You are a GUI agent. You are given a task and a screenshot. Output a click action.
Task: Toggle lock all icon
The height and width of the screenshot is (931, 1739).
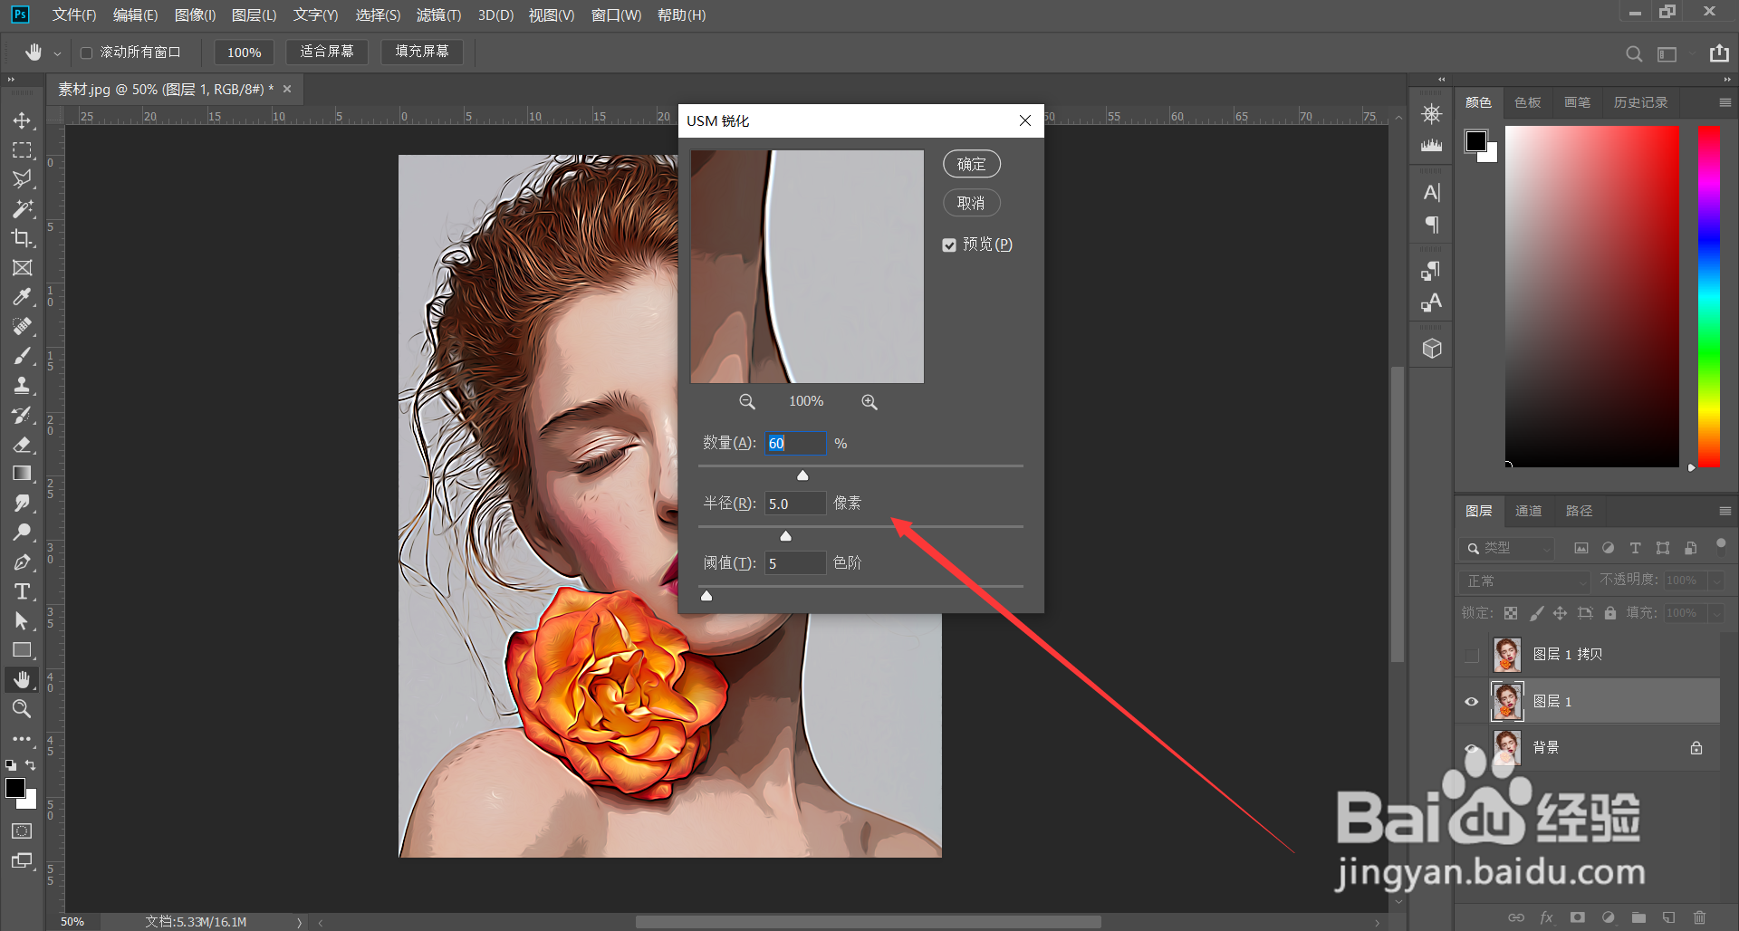pos(1609,613)
